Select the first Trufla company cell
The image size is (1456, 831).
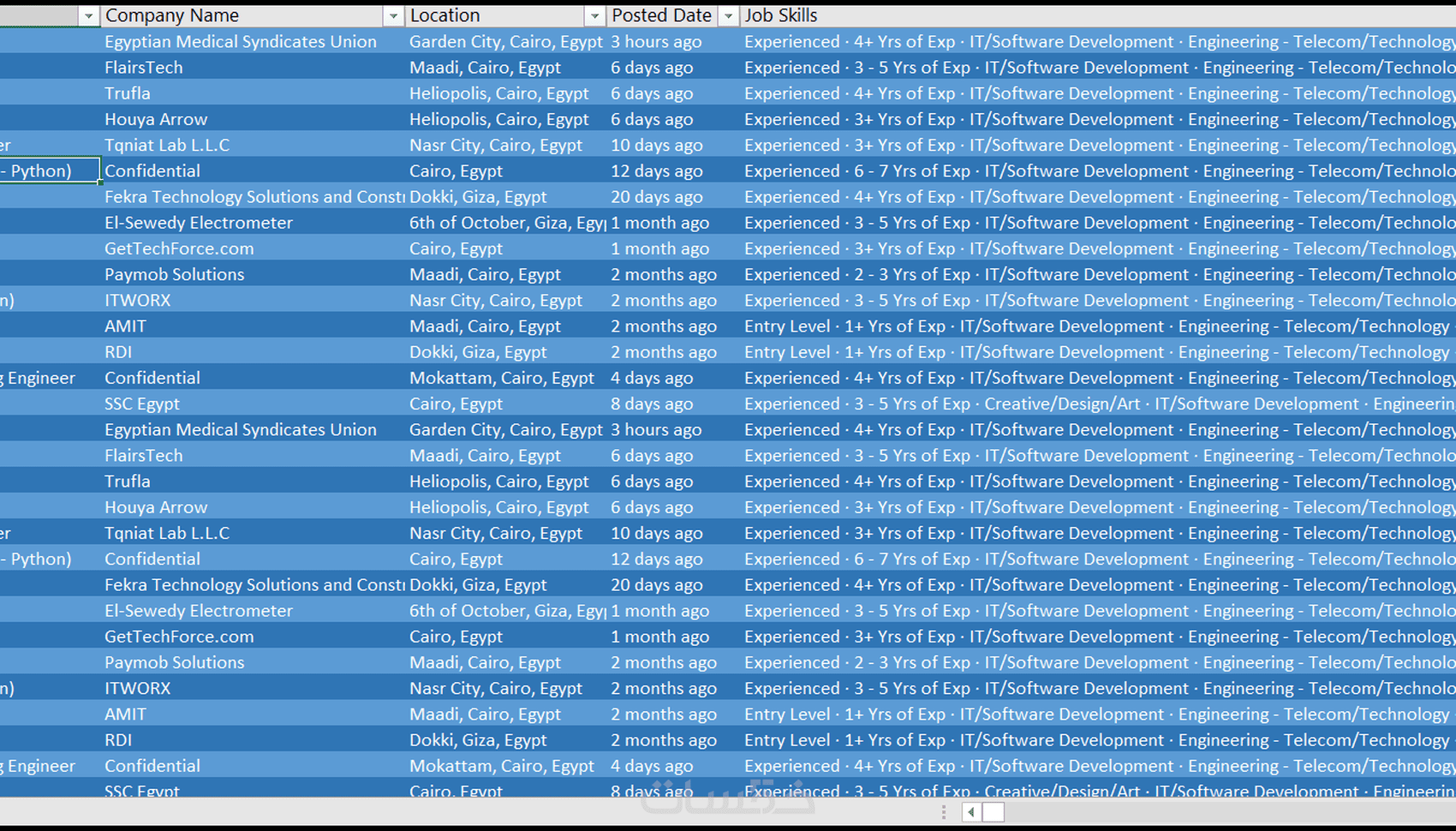[253, 93]
